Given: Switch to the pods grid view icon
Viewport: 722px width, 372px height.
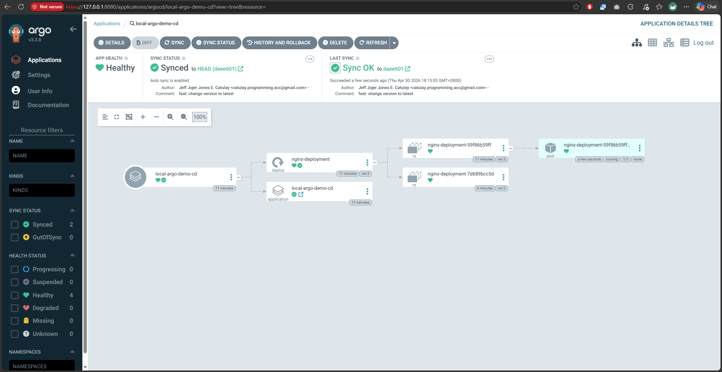Looking at the screenshot, I should tap(652, 42).
